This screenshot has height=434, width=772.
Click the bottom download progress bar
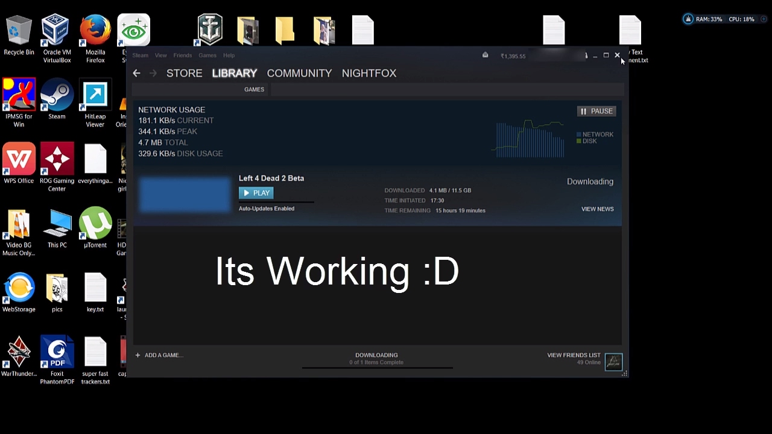pyautogui.click(x=377, y=368)
